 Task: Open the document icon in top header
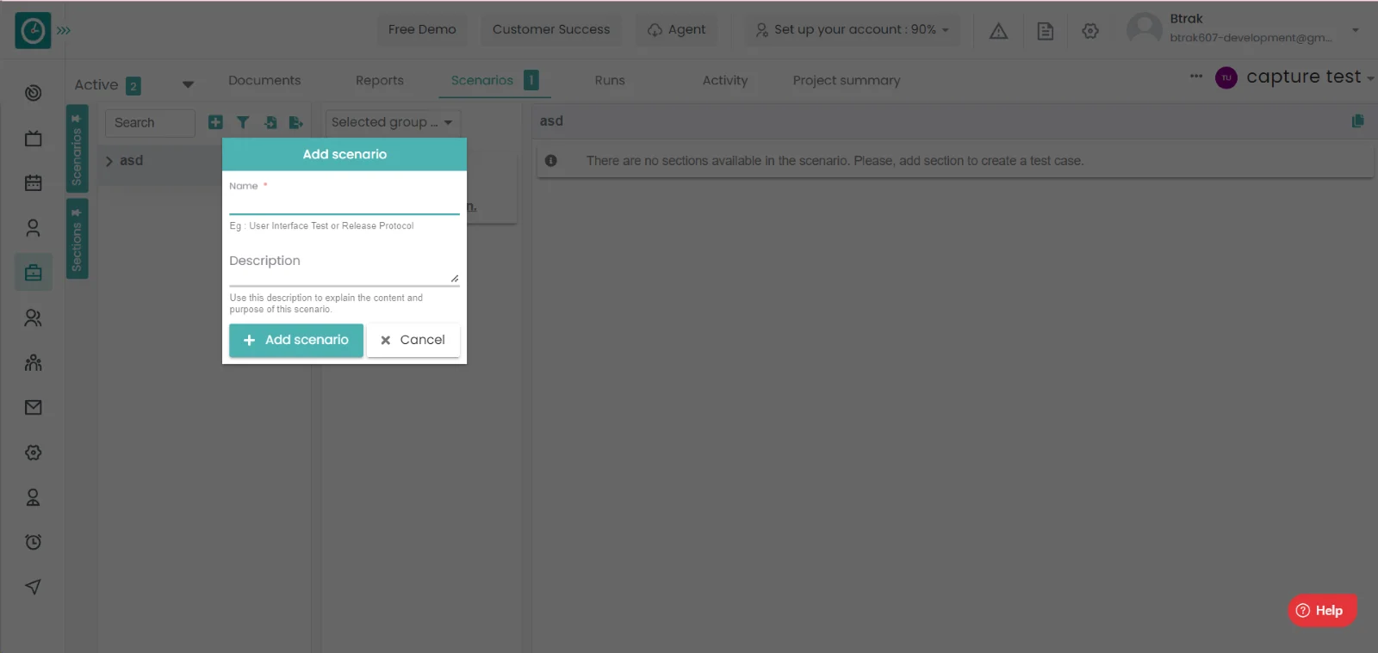click(x=1045, y=31)
